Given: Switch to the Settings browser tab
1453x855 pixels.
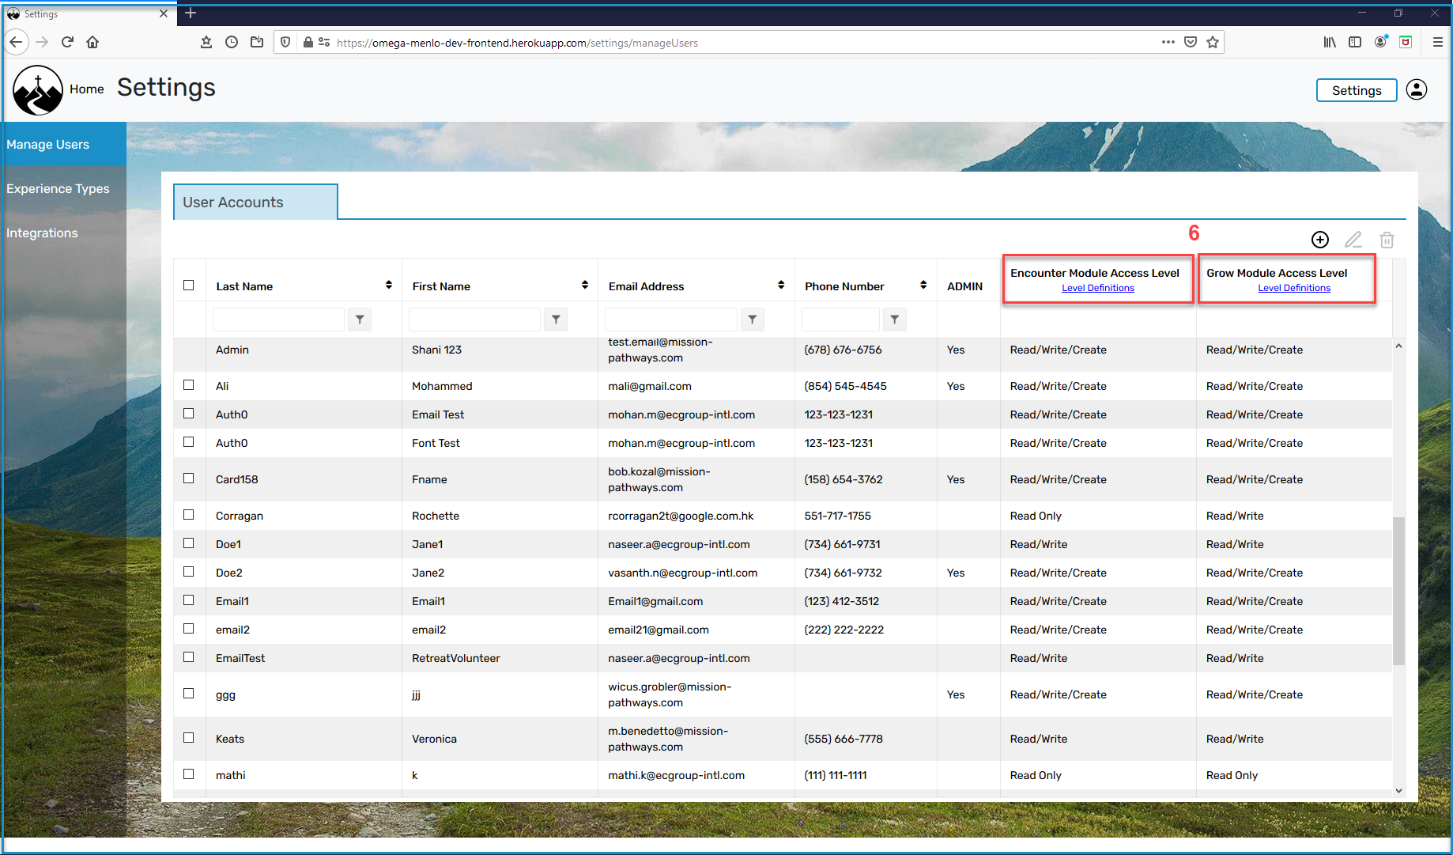Looking at the screenshot, I should point(87,14).
